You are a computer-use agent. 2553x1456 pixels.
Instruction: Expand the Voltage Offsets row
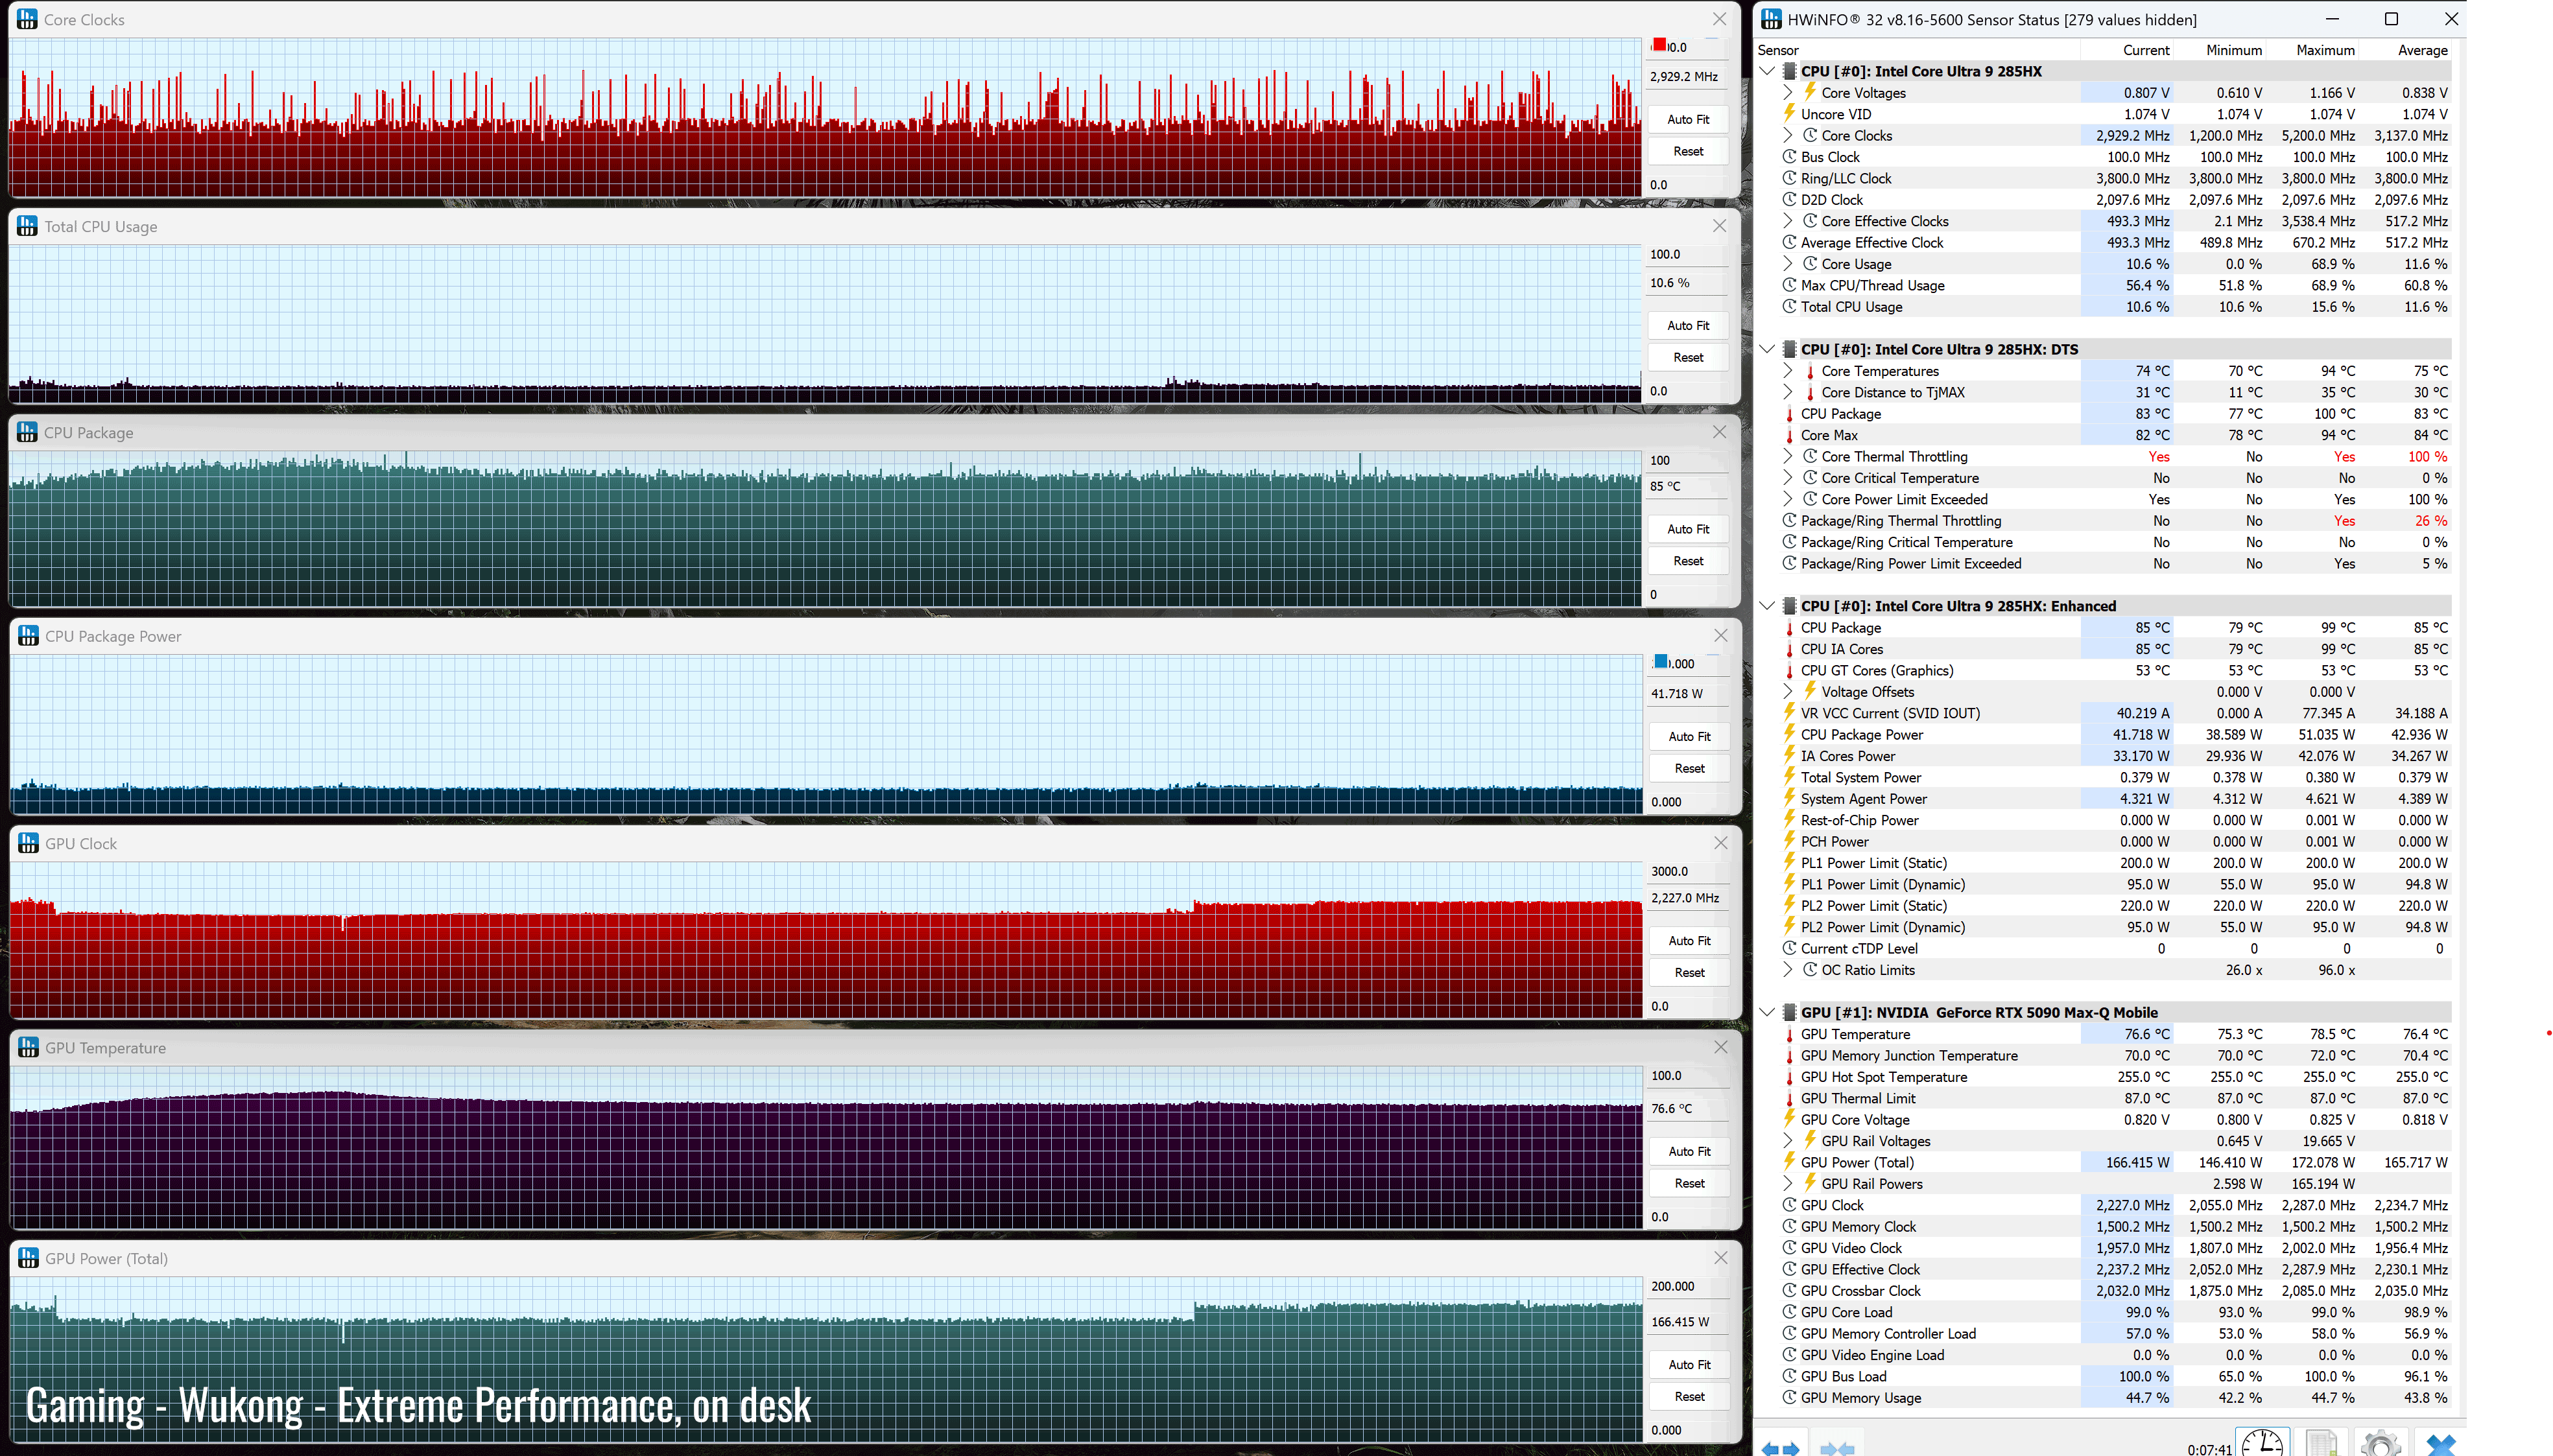pos(1788,691)
